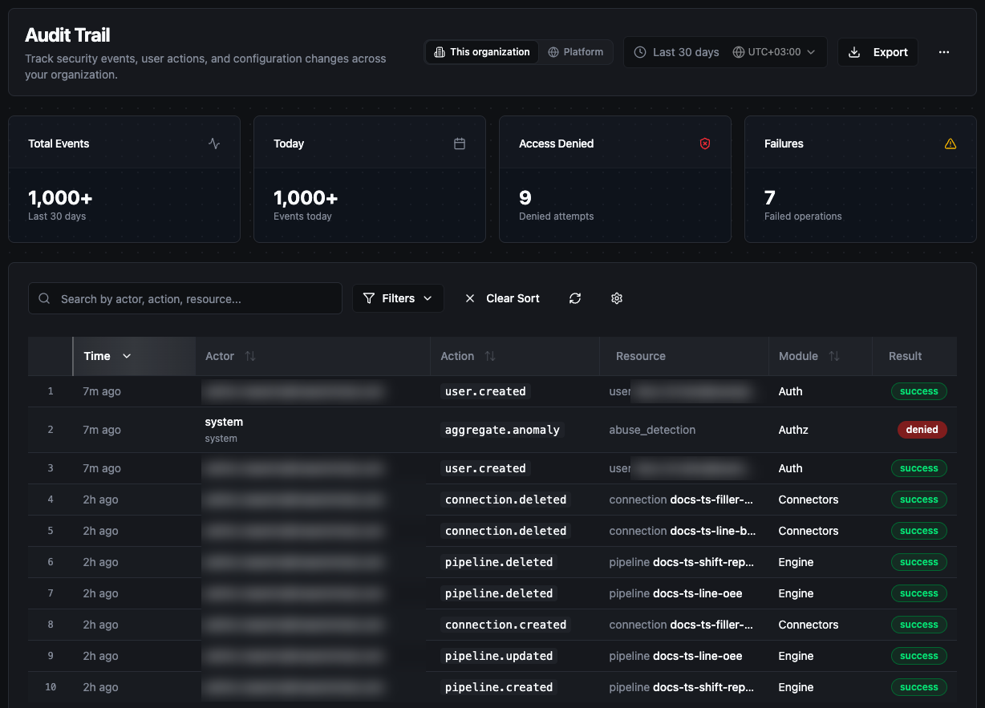Click the X icon on Clear Sort
Screen dimensions: 985x708
point(470,298)
